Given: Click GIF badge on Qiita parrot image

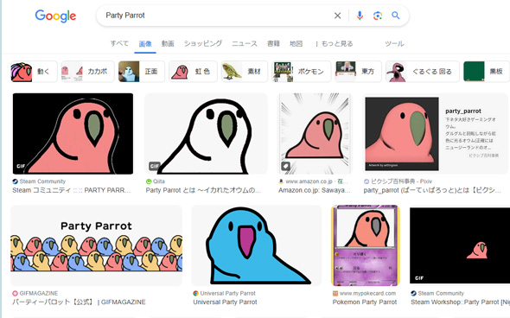Looking at the screenshot, I should click(154, 166).
